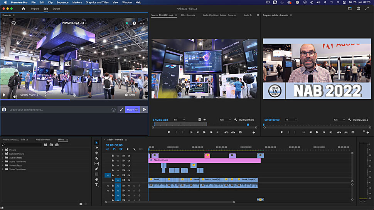Activate the Frame.io drawing brush tool
This screenshot has width=374, height=210.
tap(121, 110)
